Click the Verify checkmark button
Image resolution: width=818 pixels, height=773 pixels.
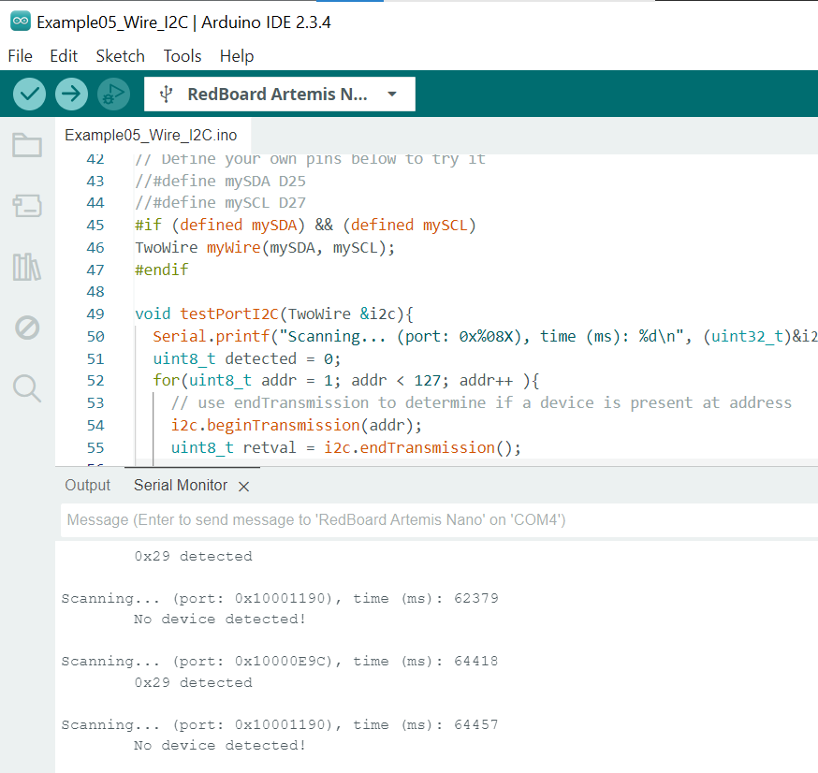(x=29, y=94)
